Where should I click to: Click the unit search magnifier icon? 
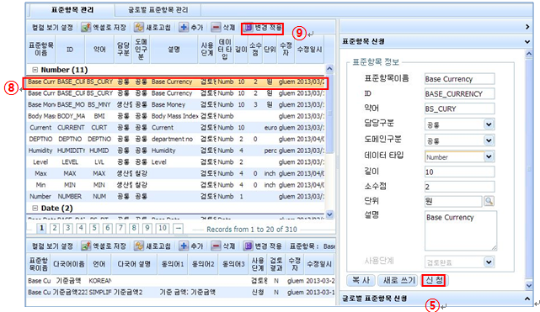click(x=489, y=201)
